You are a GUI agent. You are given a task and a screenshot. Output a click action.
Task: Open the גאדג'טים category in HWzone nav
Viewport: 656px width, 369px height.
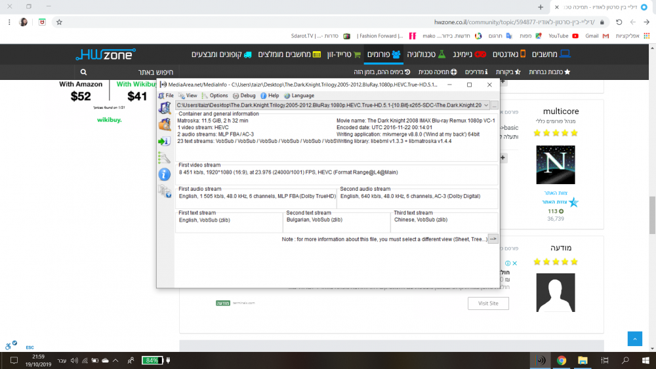point(509,54)
